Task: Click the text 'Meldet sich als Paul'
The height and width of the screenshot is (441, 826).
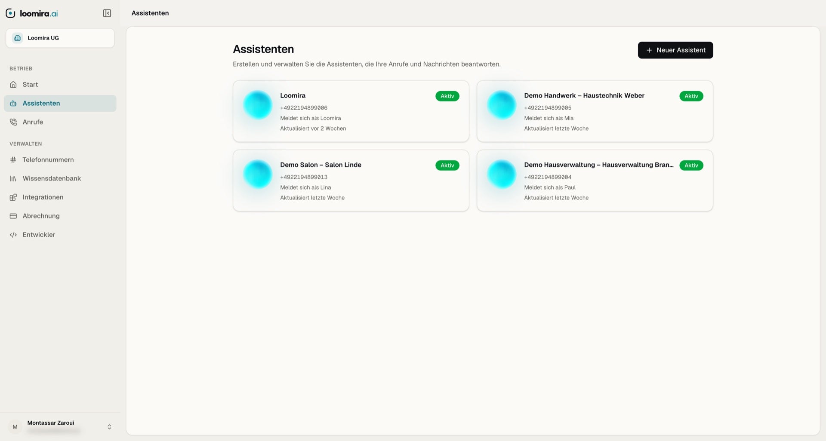Action: point(550,187)
